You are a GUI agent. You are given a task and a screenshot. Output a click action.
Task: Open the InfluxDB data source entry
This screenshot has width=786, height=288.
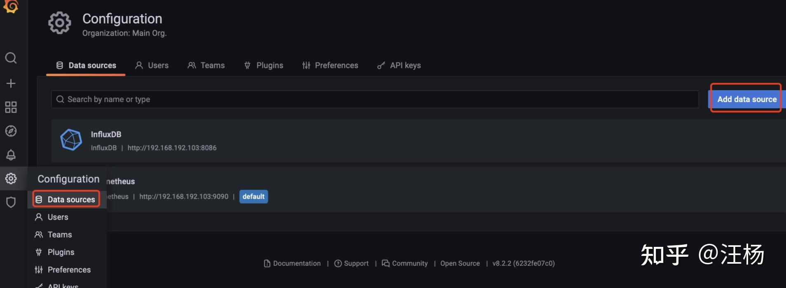click(x=419, y=141)
